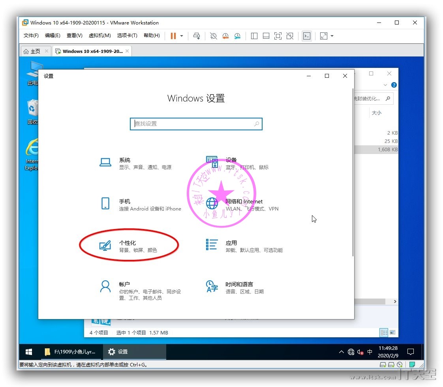Toggle the library sidebar view icon

(254, 36)
